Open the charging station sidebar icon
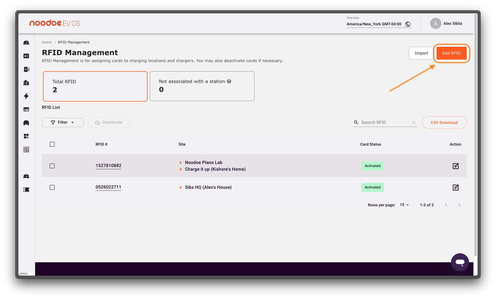This screenshot has width=496, height=299. tap(26, 69)
